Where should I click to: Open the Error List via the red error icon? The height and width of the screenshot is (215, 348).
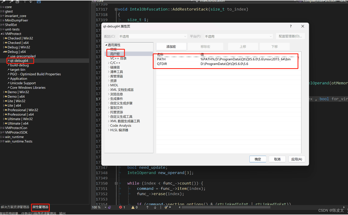[121, 207]
